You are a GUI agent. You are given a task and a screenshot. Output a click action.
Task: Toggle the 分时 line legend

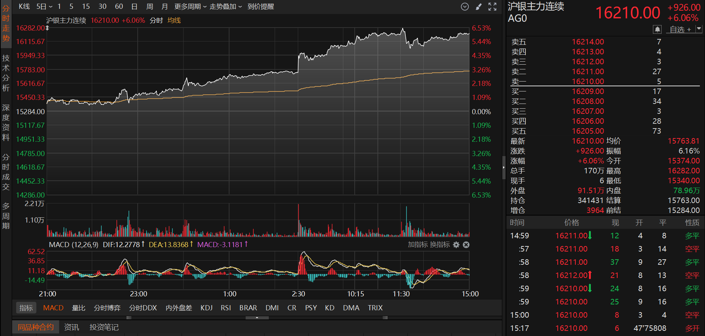(x=156, y=21)
